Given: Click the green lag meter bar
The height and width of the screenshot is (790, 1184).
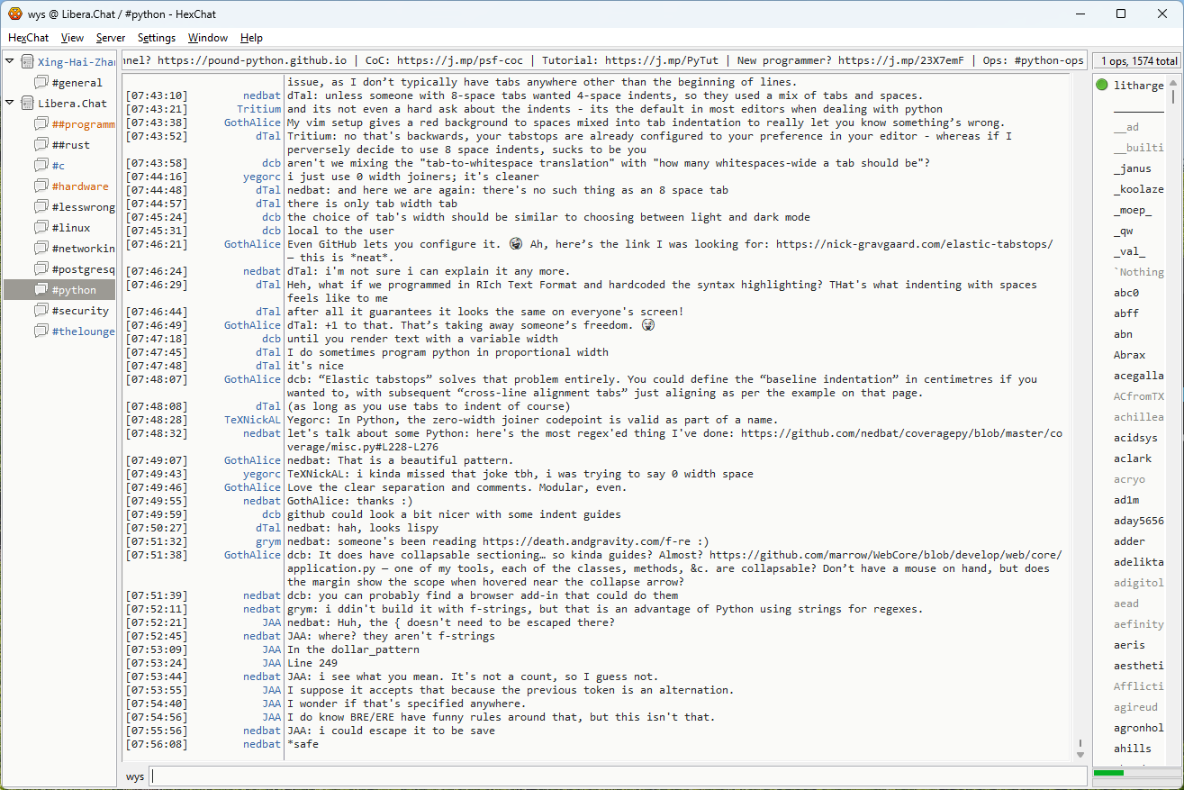Looking at the screenshot, I should click(1108, 773).
